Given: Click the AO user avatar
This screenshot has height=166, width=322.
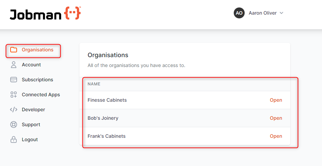Looking at the screenshot, I should [x=239, y=13].
